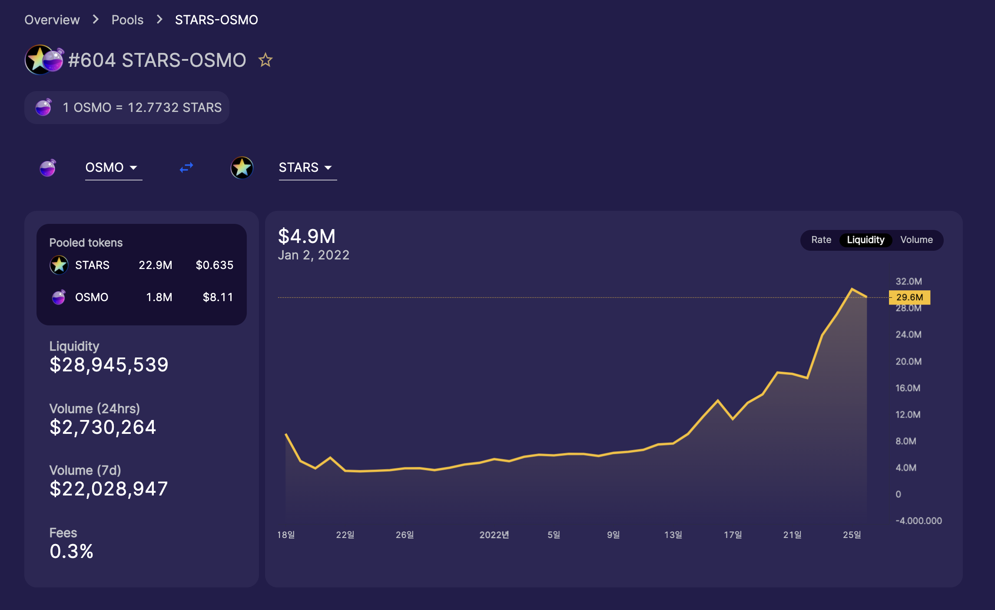This screenshot has width=995, height=610.
Task: Click the favorite star outline icon
Action: pyautogui.click(x=265, y=60)
